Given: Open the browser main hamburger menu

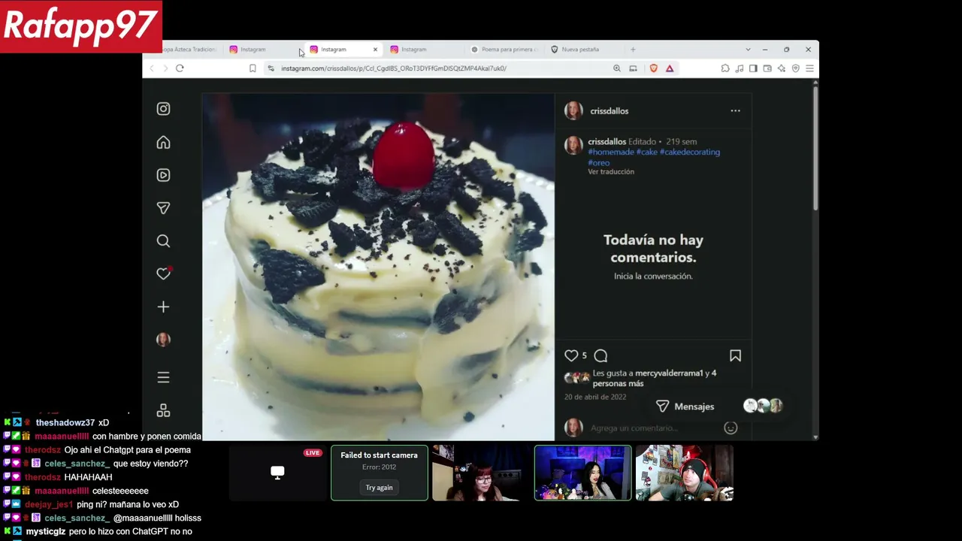Looking at the screenshot, I should tap(809, 68).
